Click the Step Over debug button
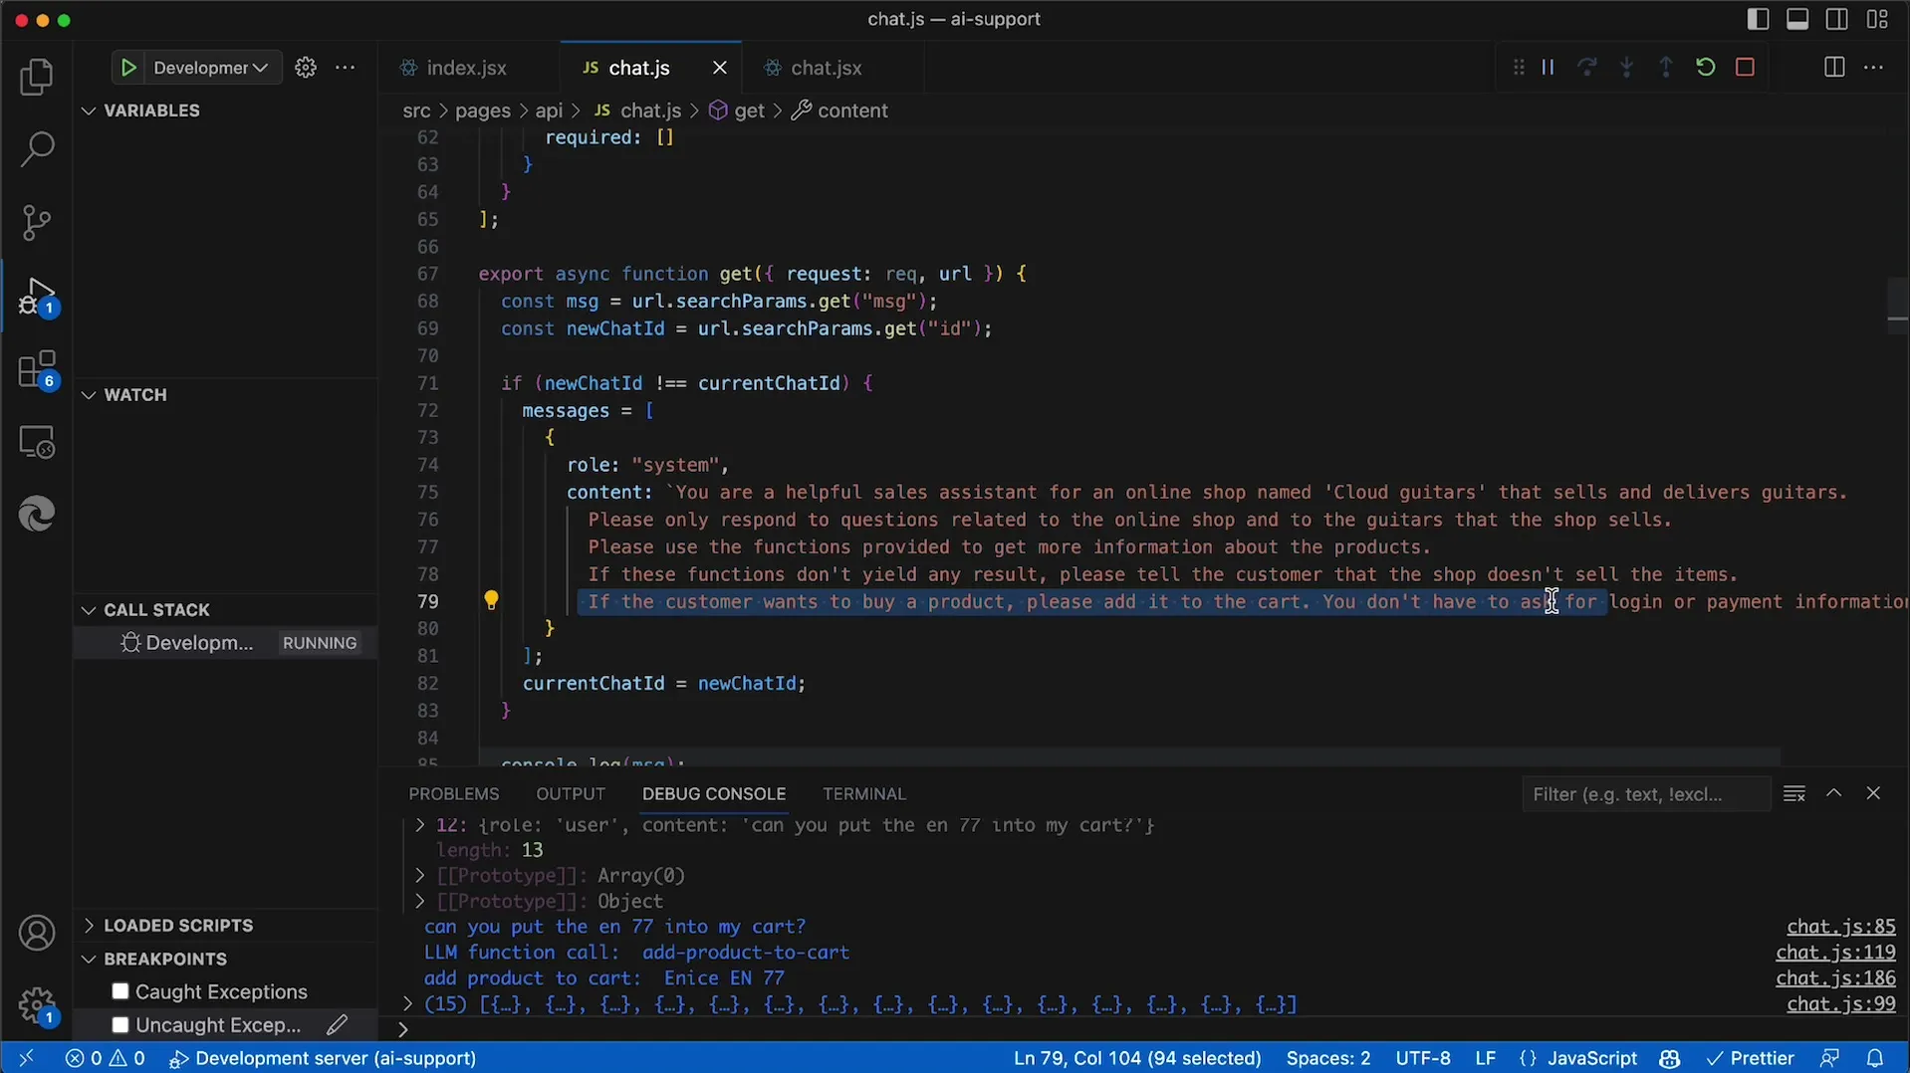The height and width of the screenshot is (1073, 1910). pos(1587,68)
